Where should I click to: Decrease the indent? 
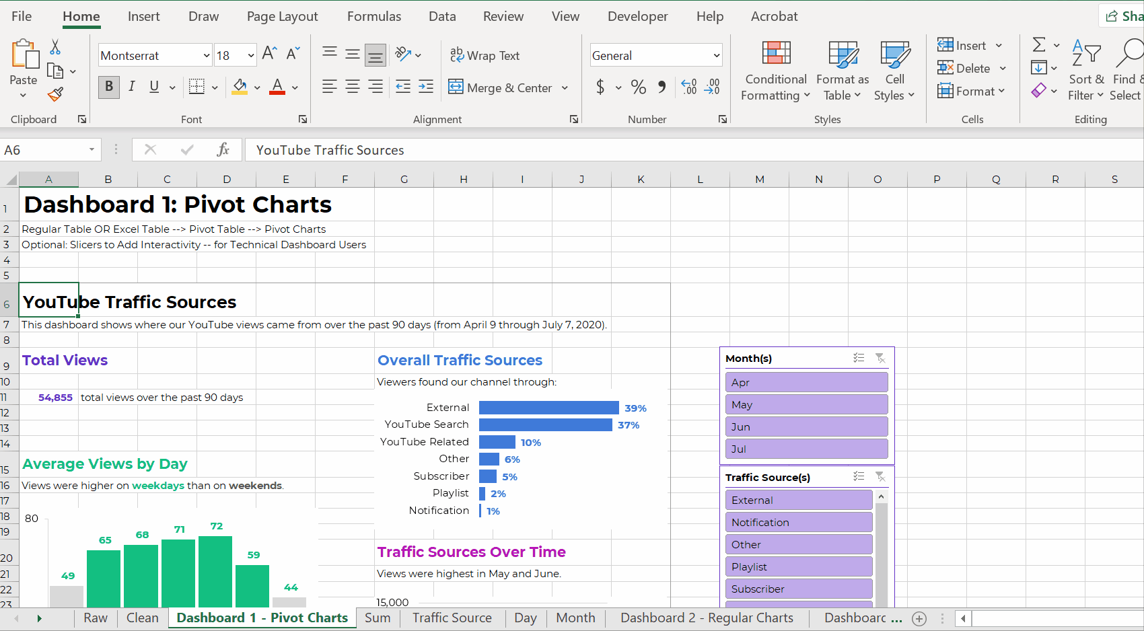pyautogui.click(x=403, y=87)
